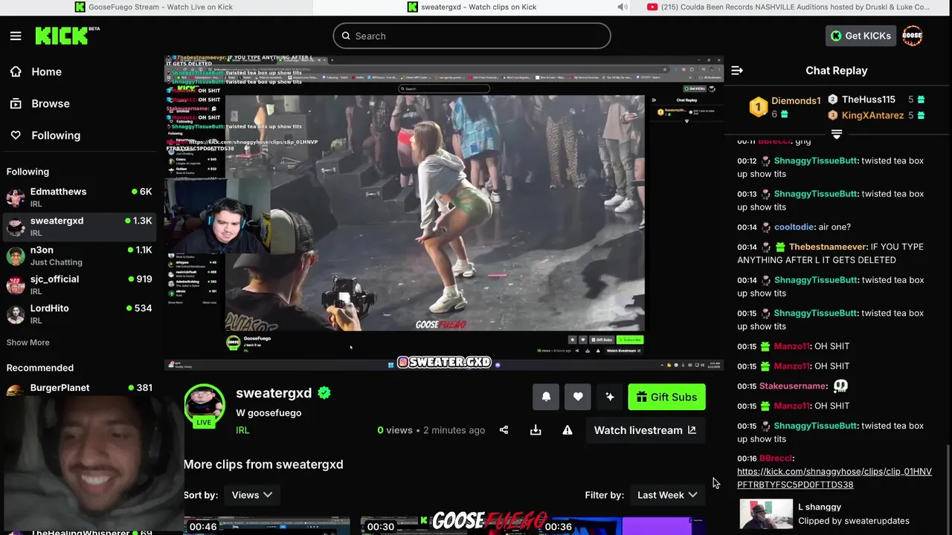
Task: Open the Home page from sidebar
Action: [46, 71]
